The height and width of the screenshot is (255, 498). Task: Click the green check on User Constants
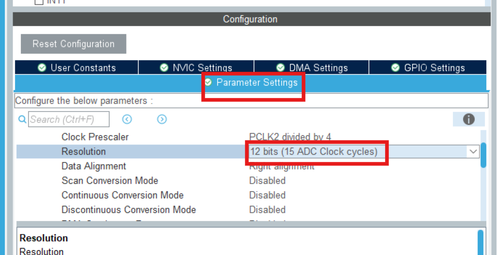[42, 68]
